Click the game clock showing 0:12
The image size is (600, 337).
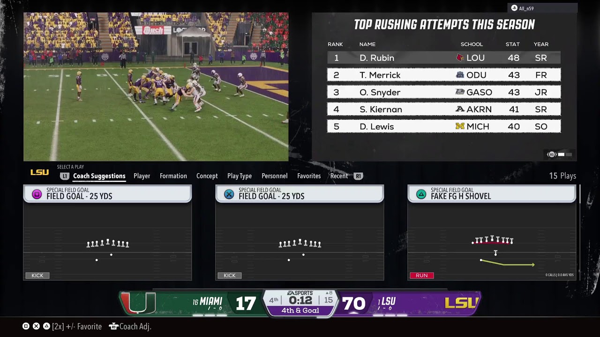[300, 300]
